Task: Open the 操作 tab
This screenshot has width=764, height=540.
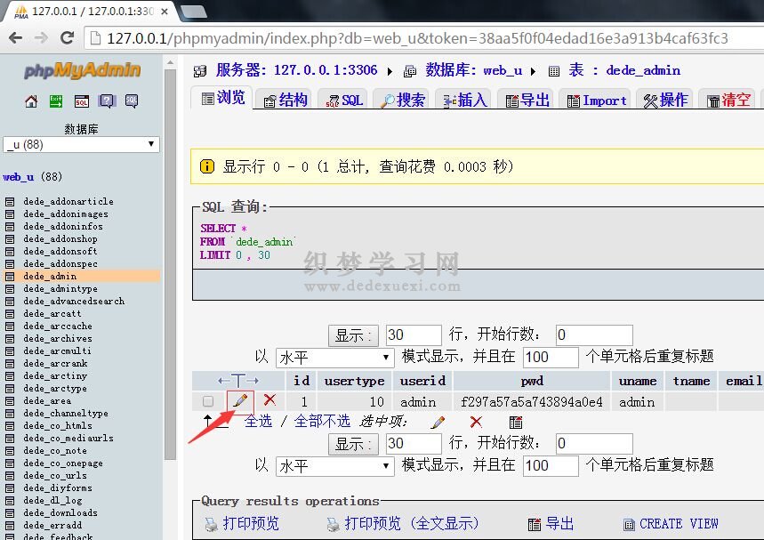Action: [665, 100]
